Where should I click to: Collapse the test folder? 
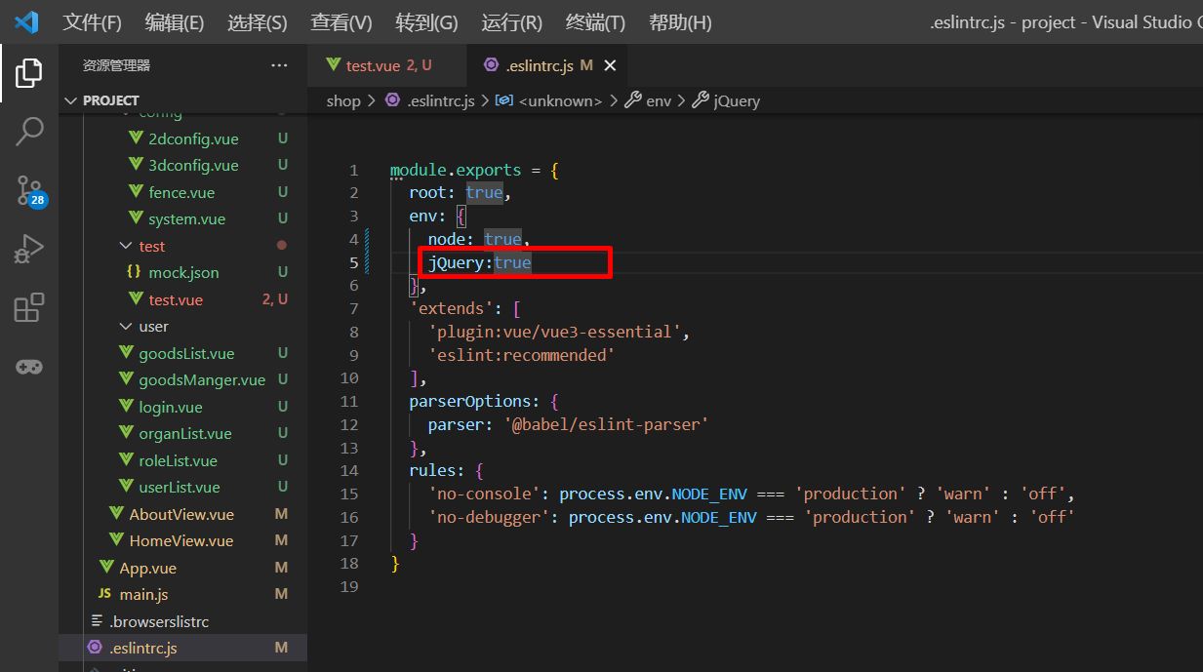click(x=125, y=246)
